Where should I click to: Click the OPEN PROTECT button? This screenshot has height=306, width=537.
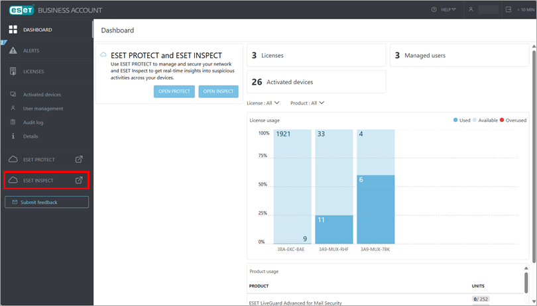coord(174,91)
